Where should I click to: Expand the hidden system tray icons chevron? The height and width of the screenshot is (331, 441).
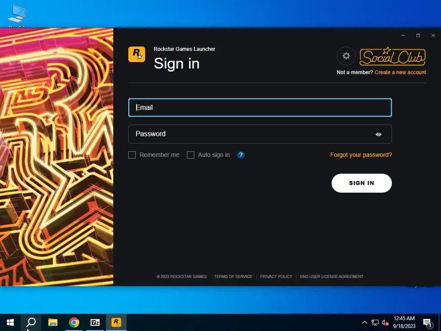364,322
